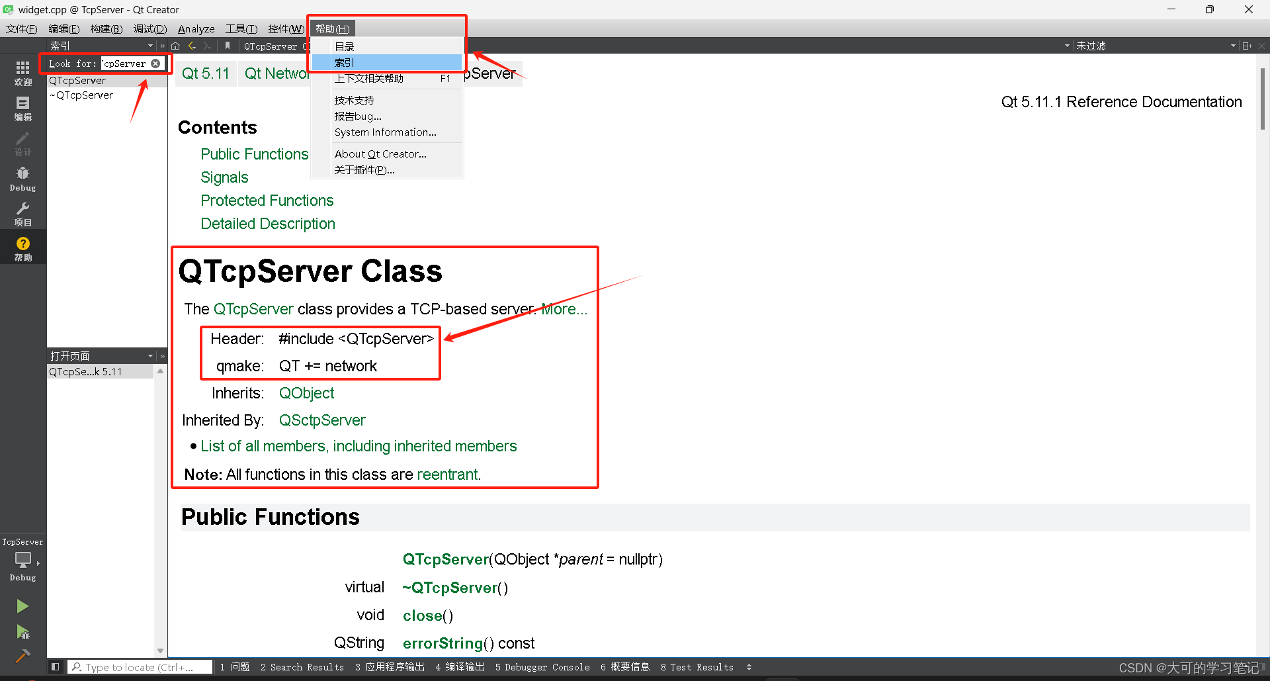Viewport: 1270px width, 681px height.
Task: Open 2 Search Results pane
Action: [x=302, y=667]
